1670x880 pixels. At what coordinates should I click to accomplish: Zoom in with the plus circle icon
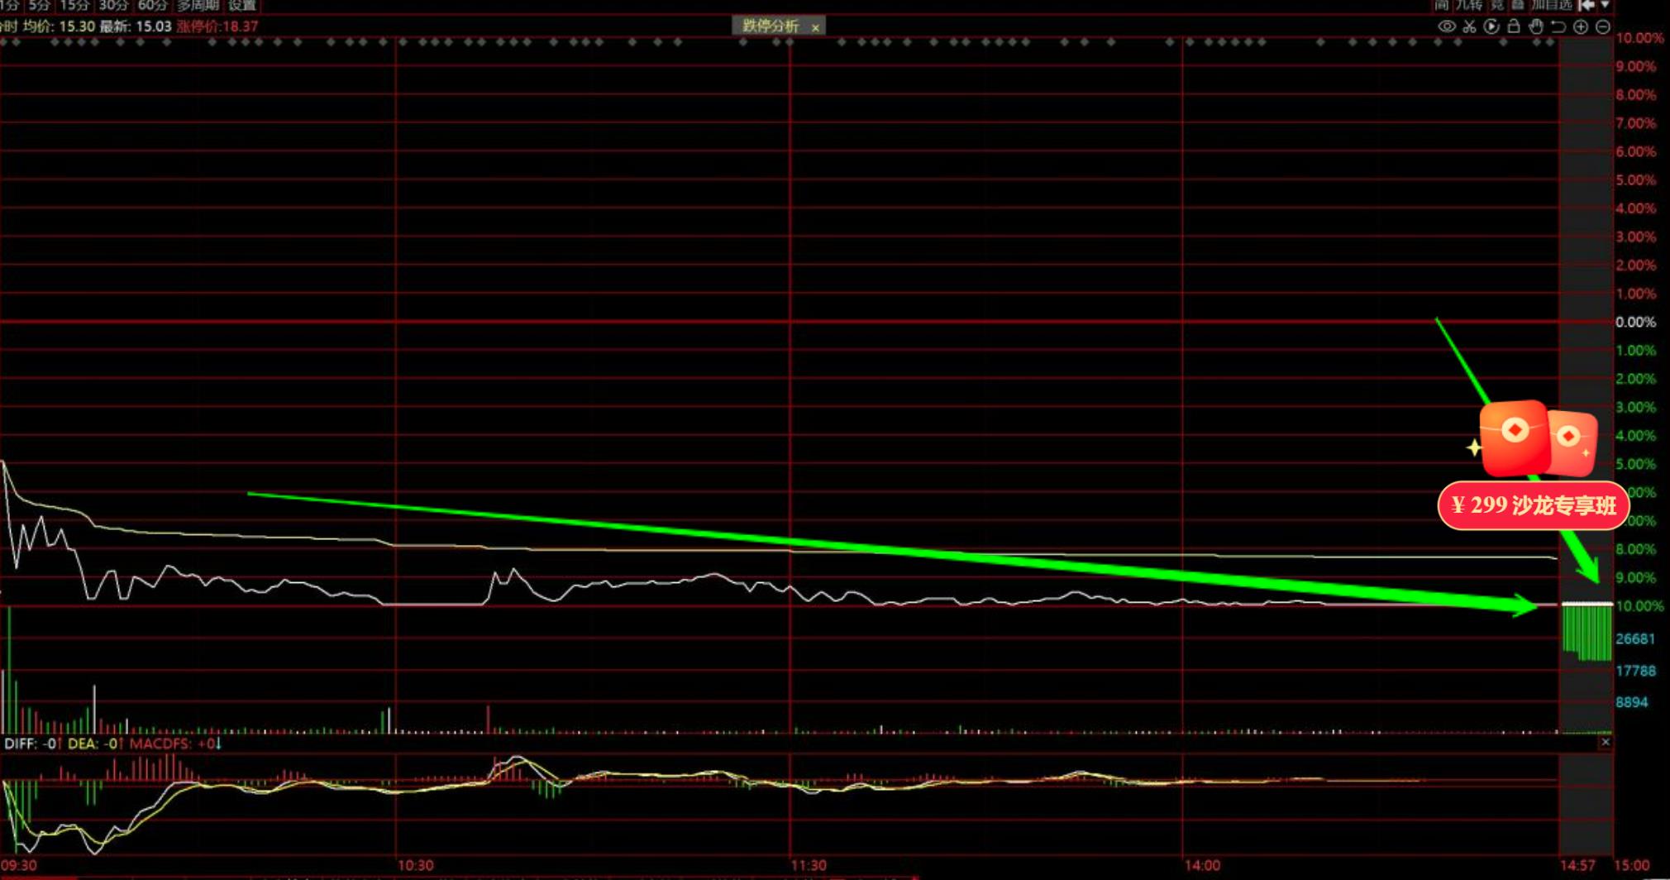tap(1581, 26)
